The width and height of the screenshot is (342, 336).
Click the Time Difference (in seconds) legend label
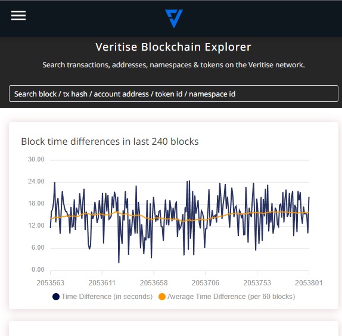tap(107, 297)
